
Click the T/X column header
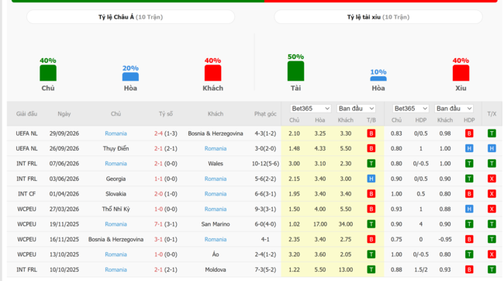(492, 113)
